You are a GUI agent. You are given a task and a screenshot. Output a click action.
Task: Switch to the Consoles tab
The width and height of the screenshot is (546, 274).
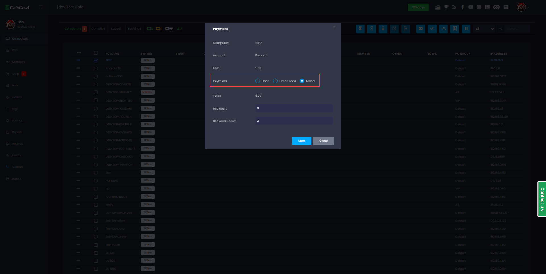(98, 29)
